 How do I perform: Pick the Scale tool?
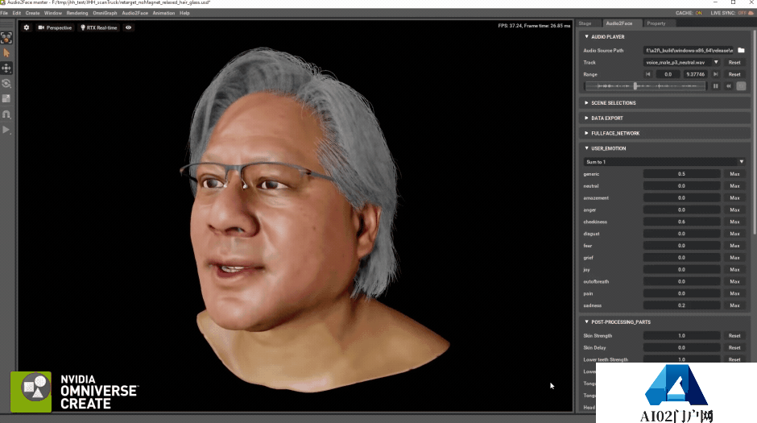pyautogui.click(x=6, y=98)
